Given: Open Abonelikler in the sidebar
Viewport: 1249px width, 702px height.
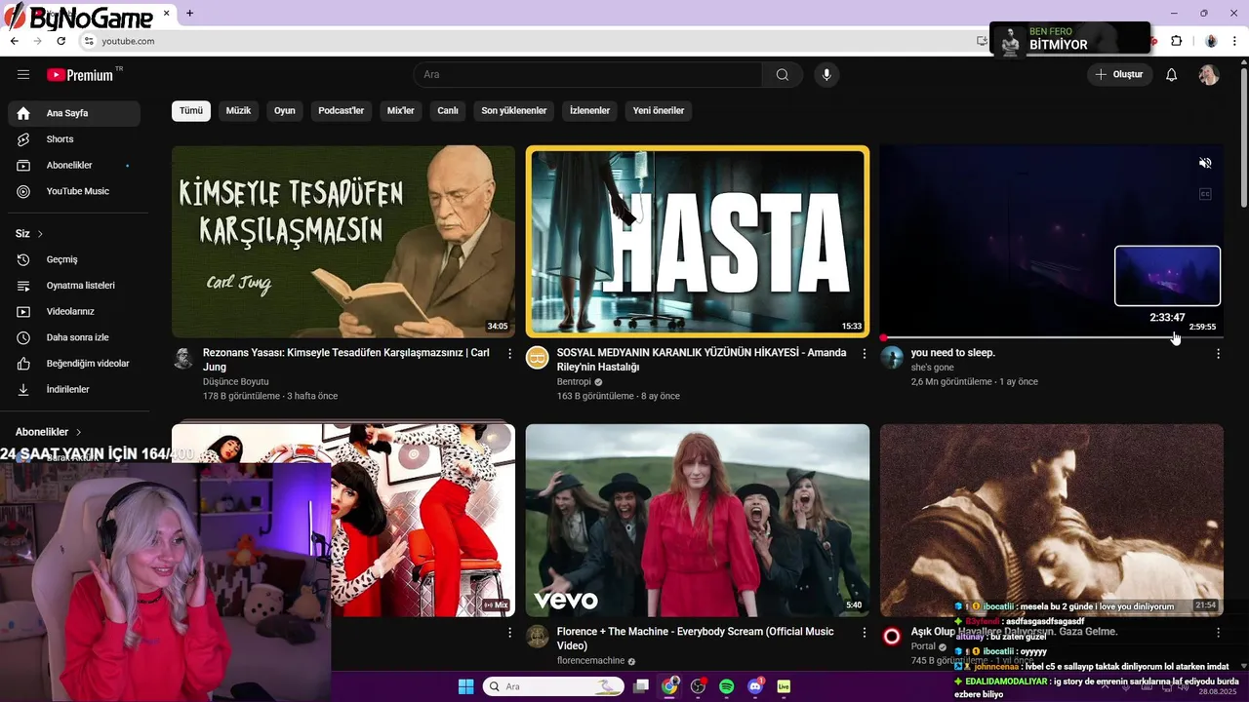Looking at the screenshot, I should coord(74,165).
